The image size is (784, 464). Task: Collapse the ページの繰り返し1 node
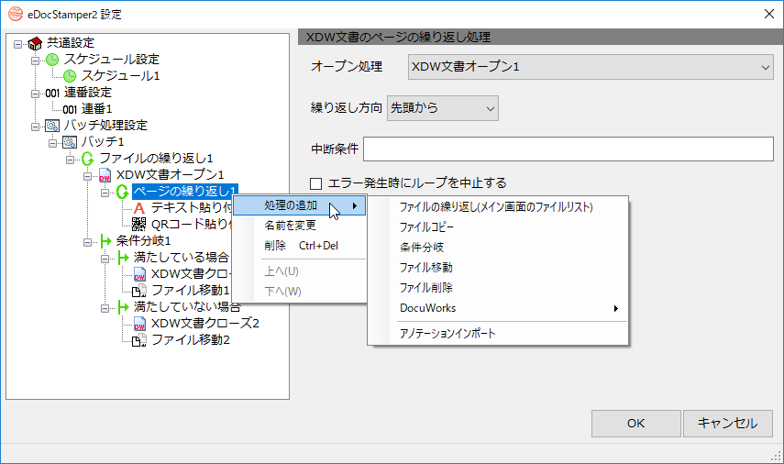[105, 193]
